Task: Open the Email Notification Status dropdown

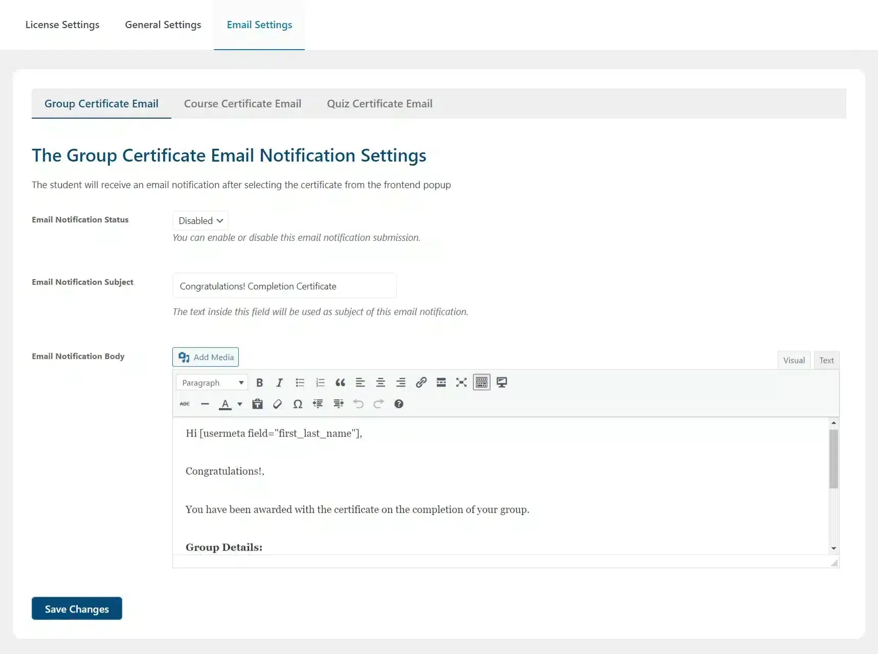Action: point(200,220)
